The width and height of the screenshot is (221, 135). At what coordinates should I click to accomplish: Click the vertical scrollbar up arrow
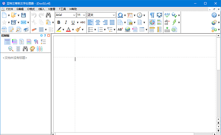click(218, 36)
